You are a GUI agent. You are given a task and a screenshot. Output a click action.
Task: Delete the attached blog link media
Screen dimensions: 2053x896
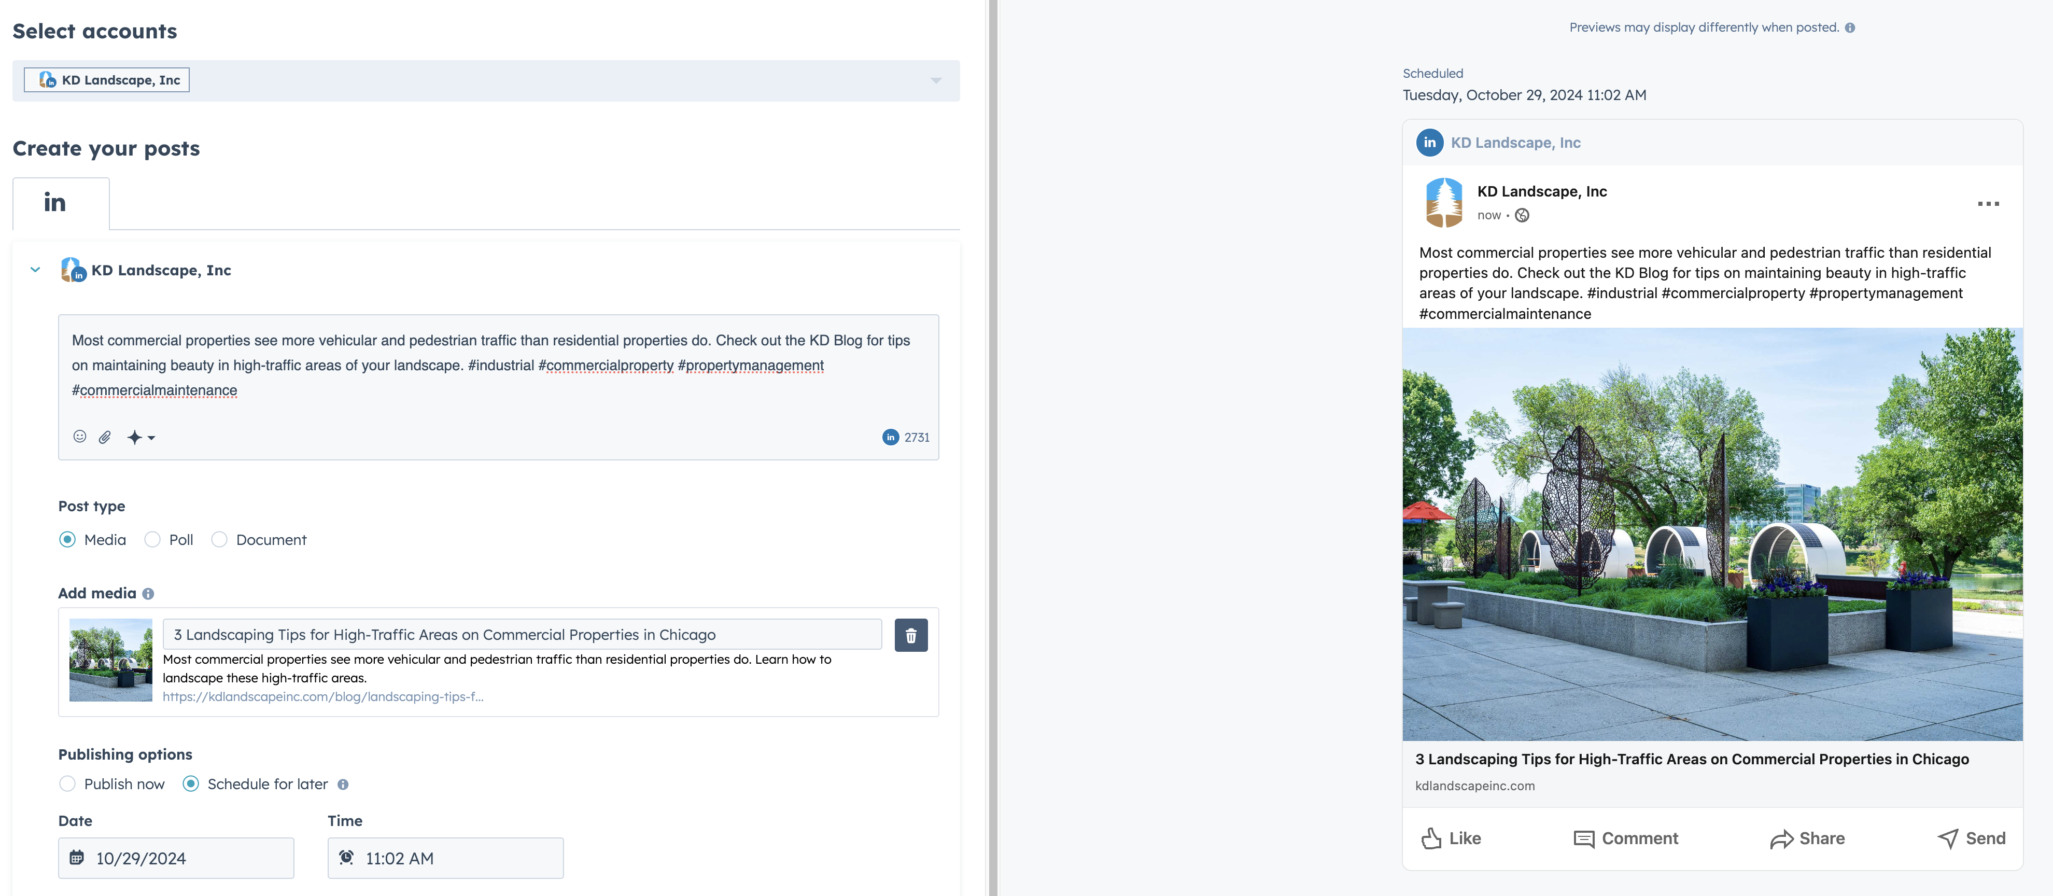(911, 635)
